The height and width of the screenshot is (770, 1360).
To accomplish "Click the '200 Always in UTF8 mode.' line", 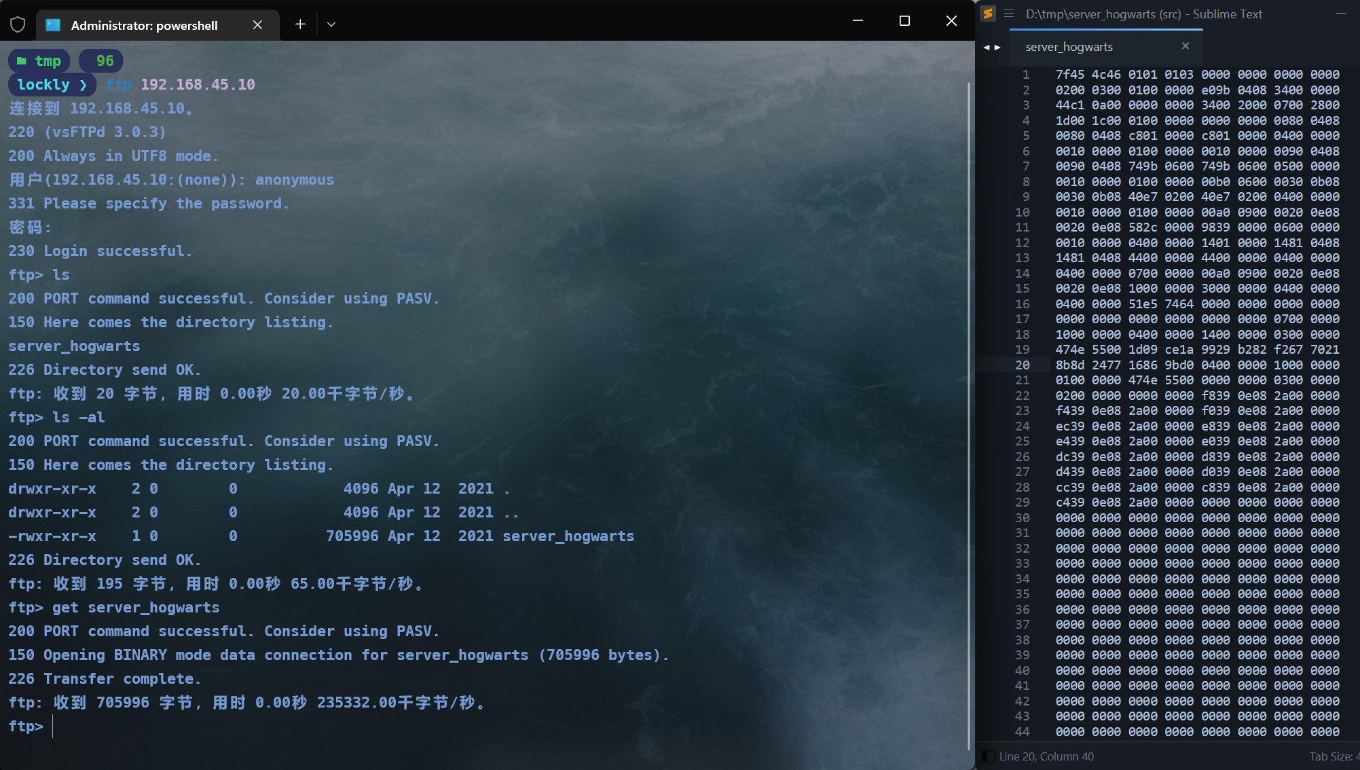I will point(113,155).
